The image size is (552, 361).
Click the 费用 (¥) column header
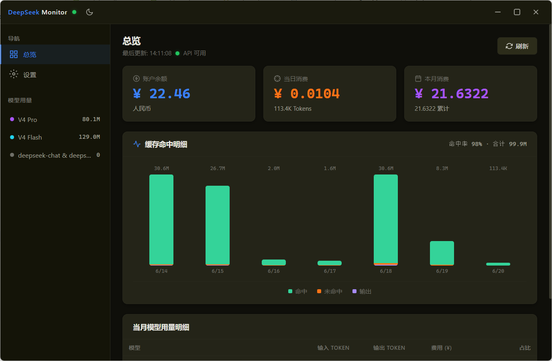click(x=441, y=348)
